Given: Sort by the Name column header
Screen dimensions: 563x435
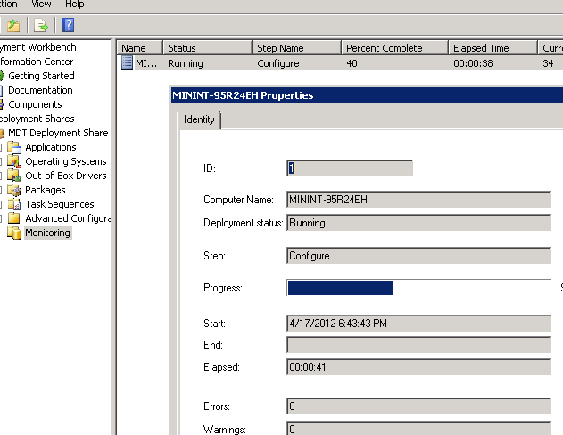Looking at the screenshot, I should (x=140, y=48).
